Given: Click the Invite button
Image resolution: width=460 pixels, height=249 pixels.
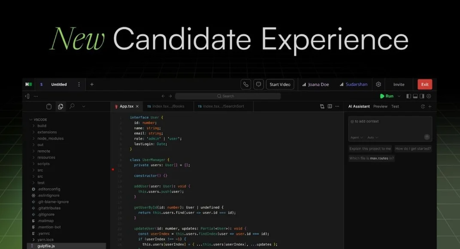Looking at the screenshot, I should [399, 84].
